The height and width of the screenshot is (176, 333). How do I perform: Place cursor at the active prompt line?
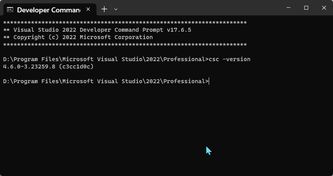209,82
